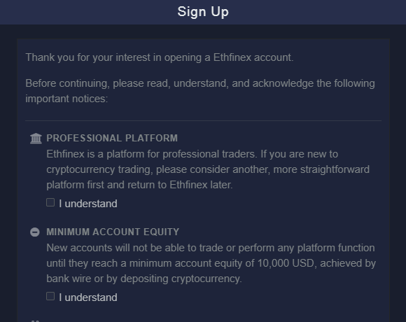The height and width of the screenshot is (322, 406).
Task: Click the 'Thank you for your interest' sentence
Action: pos(160,57)
